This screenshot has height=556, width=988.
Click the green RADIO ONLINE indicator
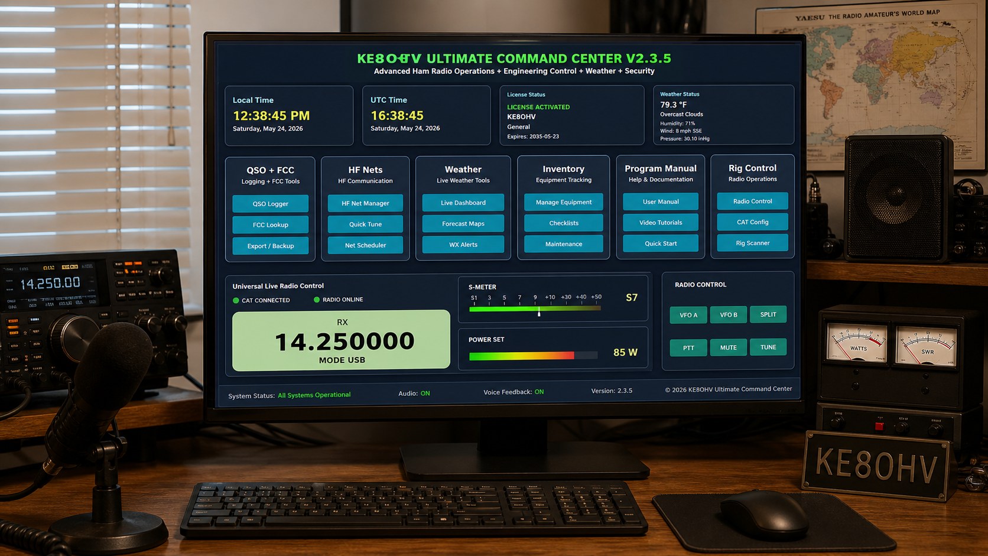(x=317, y=300)
